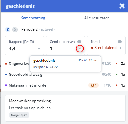Click the Monja Tapsta name tag
This screenshot has width=128, height=124.
(x=19, y=115)
